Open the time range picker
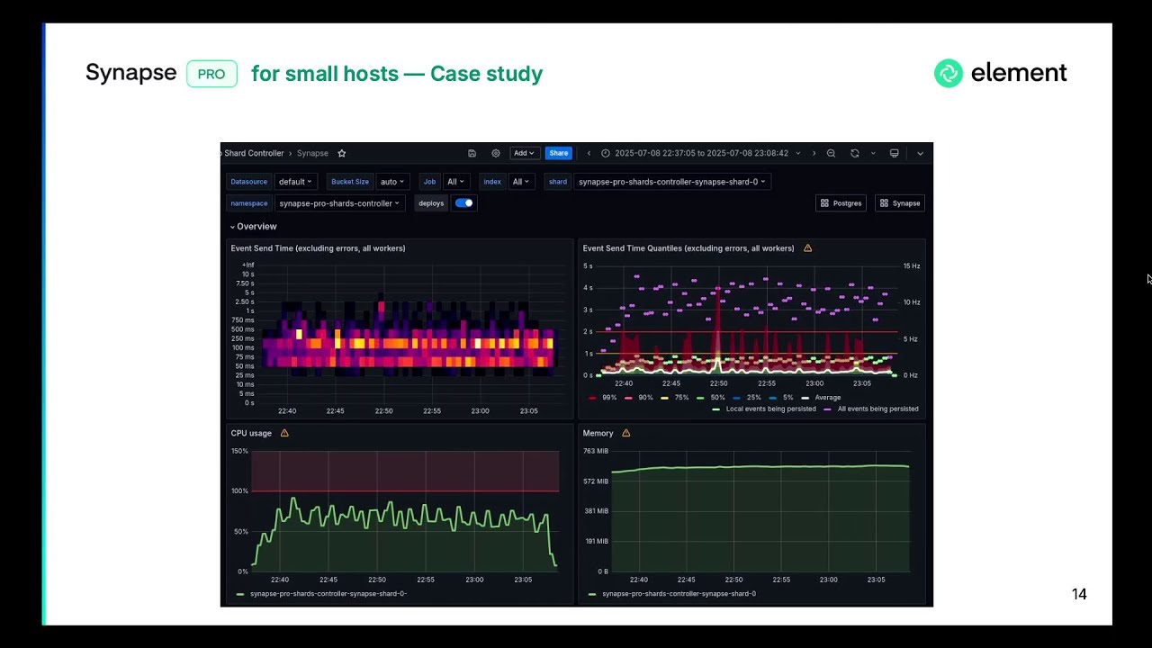The width and height of the screenshot is (1152, 648). tap(700, 153)
